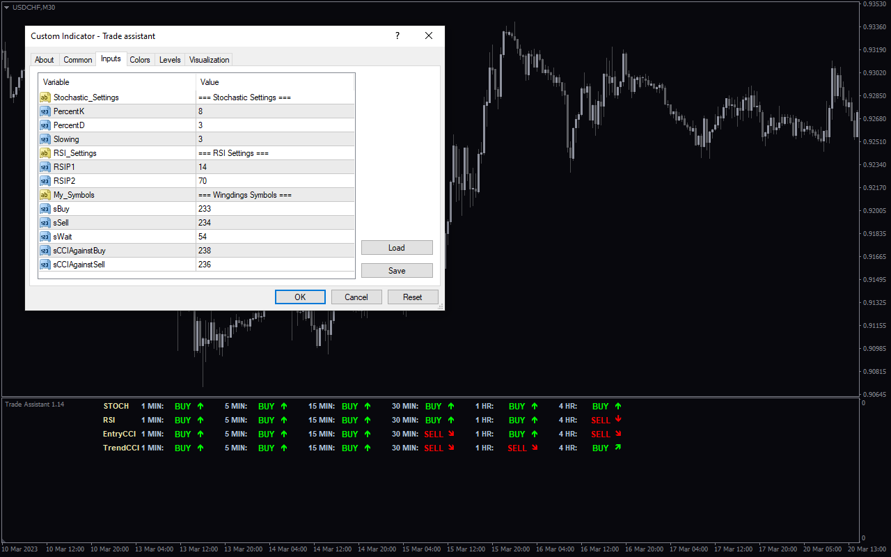The width and height of the screenshot is (891, 557).
Task: Select the sSell value 234
Action: point(276,223)
